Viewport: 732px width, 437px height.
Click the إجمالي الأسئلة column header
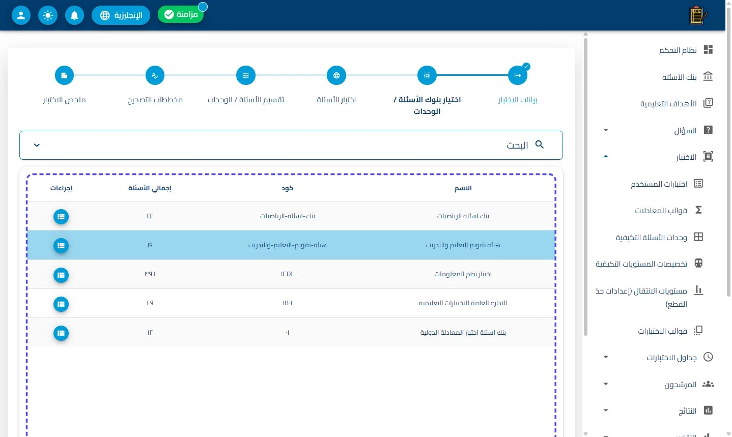point(150,188)
